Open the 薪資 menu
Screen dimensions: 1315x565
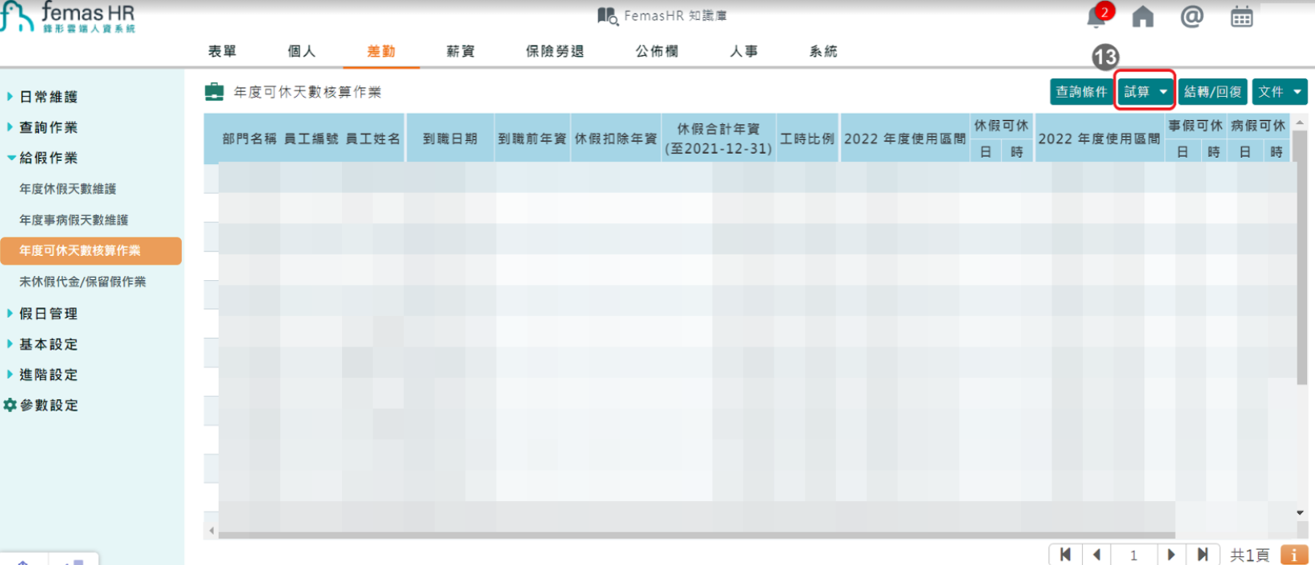(460, 51)
